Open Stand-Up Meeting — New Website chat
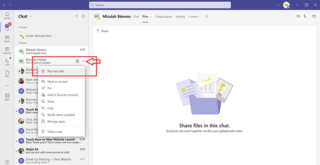The height and width of the screenshot is (165, 320). pos(52,161)
